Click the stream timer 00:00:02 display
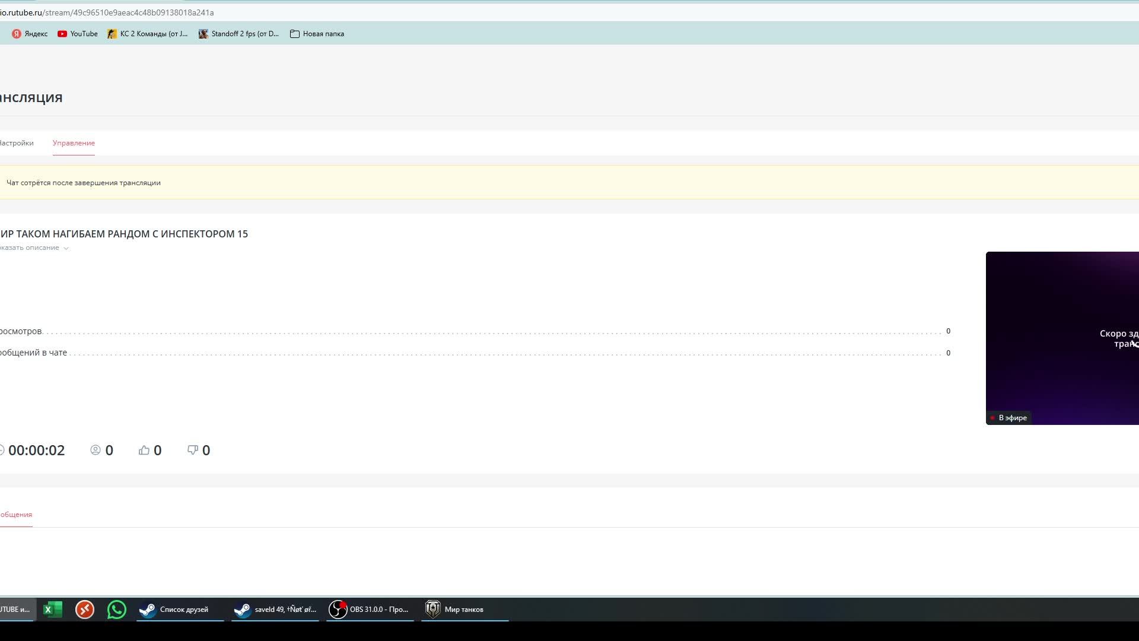This screenshot has height=641, width=1139. tap(36, 450)
